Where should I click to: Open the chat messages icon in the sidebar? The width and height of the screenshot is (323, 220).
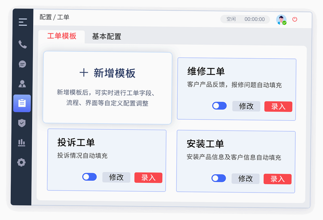tap(22, 64)
